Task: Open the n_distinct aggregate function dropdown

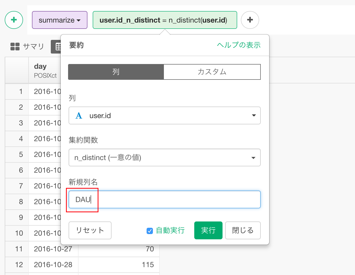Action: click(165, 157)
